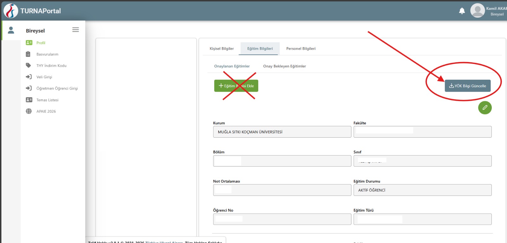This screenshot has height=243, width=507.
Task: Click the green pencil edit button
Action: [485, 108]
